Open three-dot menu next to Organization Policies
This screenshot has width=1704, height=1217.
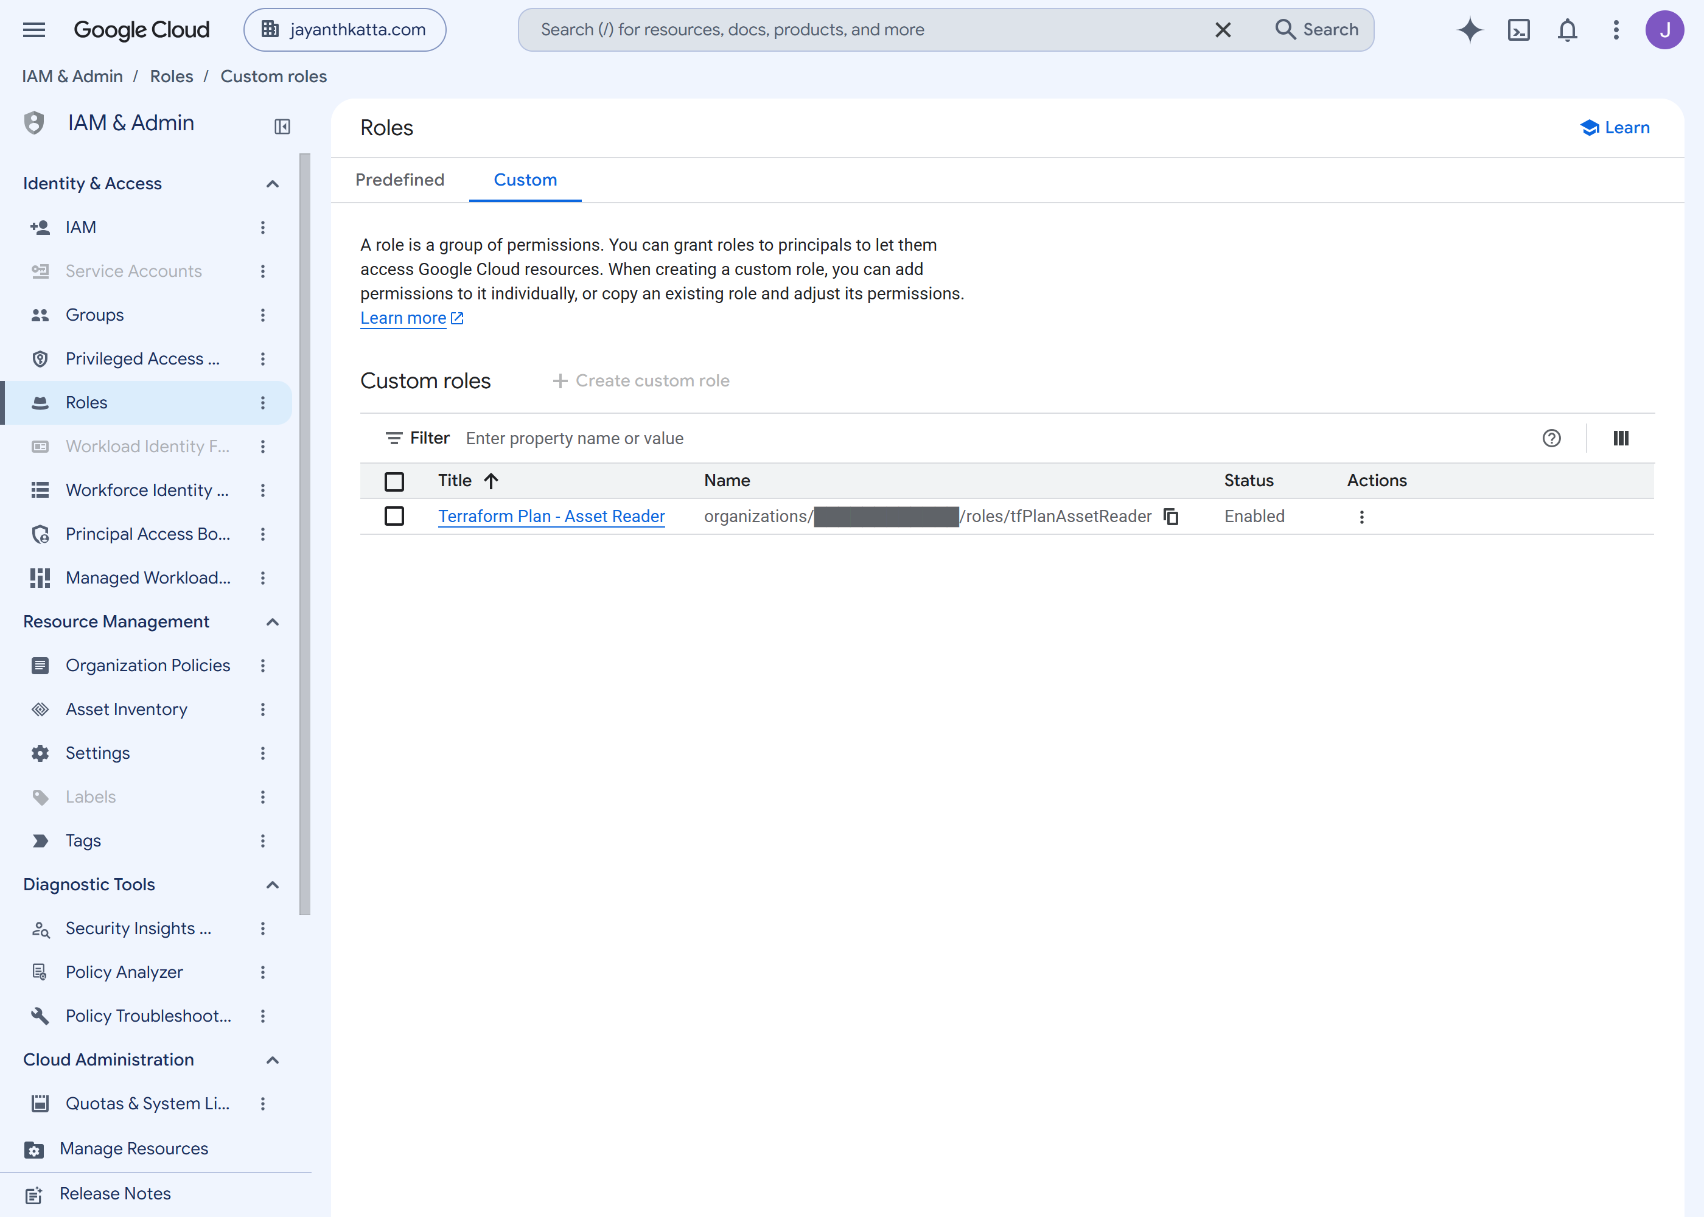pyautogui.click(x=262, y=666)
